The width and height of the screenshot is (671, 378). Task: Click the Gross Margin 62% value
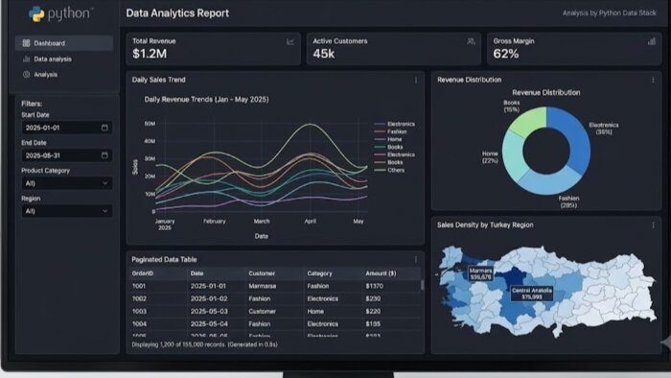(x=506, y=54)
